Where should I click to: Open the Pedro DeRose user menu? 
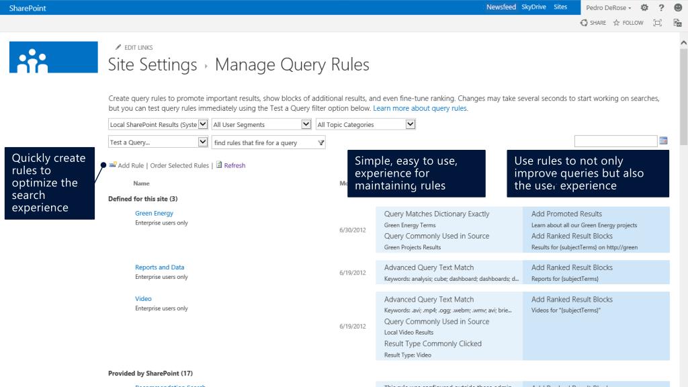point(608,7)
